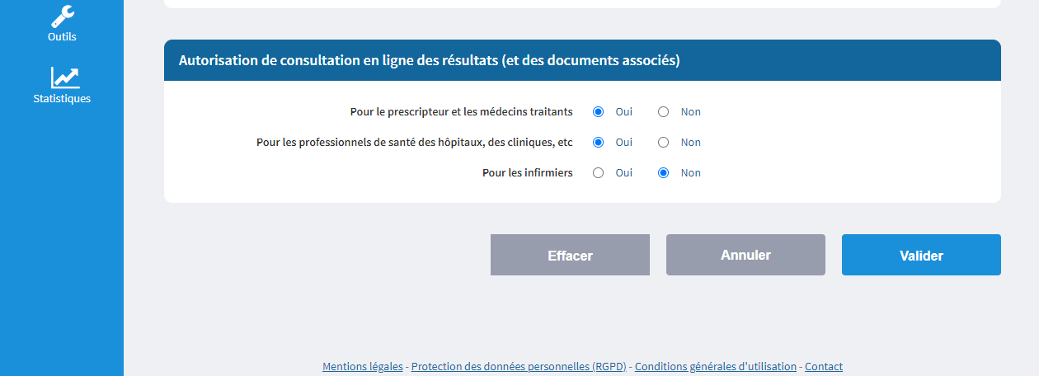The image size is (1039, 376).
Task: Open Protection des données personnelles (RGPD) link
Action: coord(519,366)
